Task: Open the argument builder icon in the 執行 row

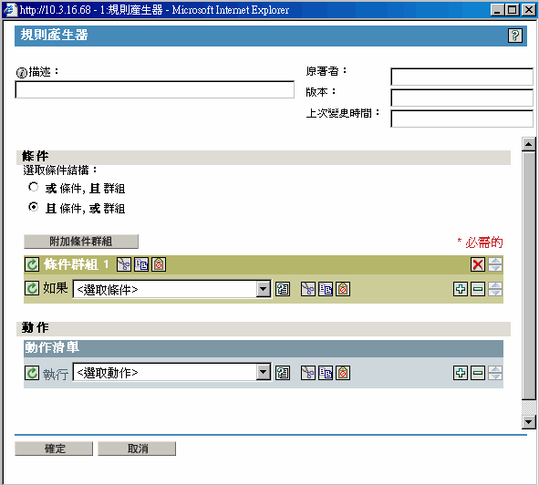Action: point(283,373)
